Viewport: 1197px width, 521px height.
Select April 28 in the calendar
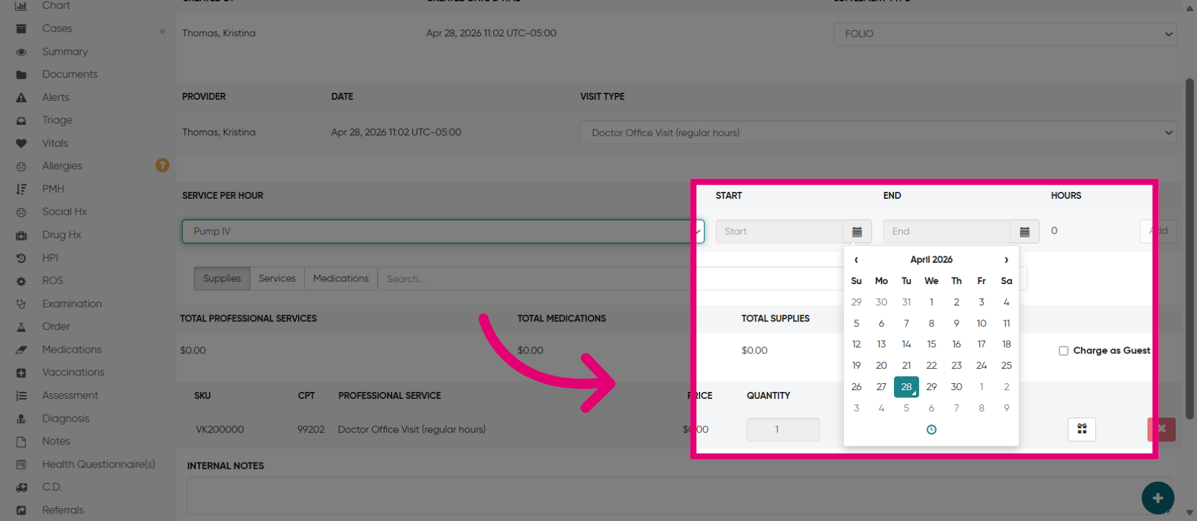[x=906, y=387]
